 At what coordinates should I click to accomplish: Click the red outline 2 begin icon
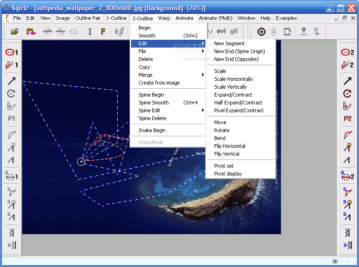[347, 52]
